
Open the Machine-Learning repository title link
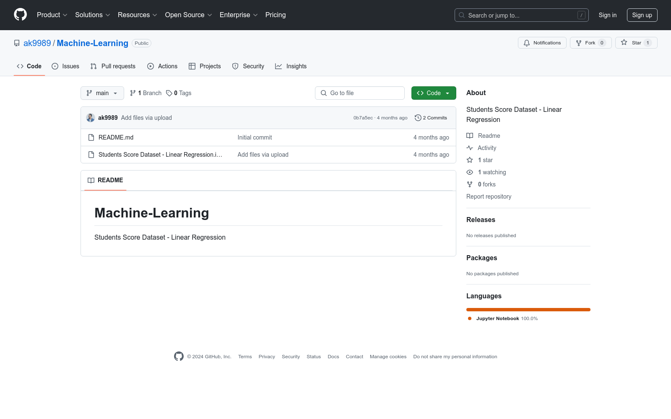click(x=93, y=43)
